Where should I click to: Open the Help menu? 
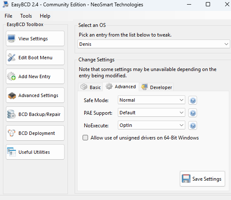(45, 16)
